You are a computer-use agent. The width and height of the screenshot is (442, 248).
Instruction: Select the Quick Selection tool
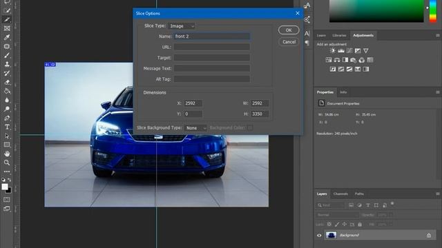pyautogui.click(x=7, y=11)
